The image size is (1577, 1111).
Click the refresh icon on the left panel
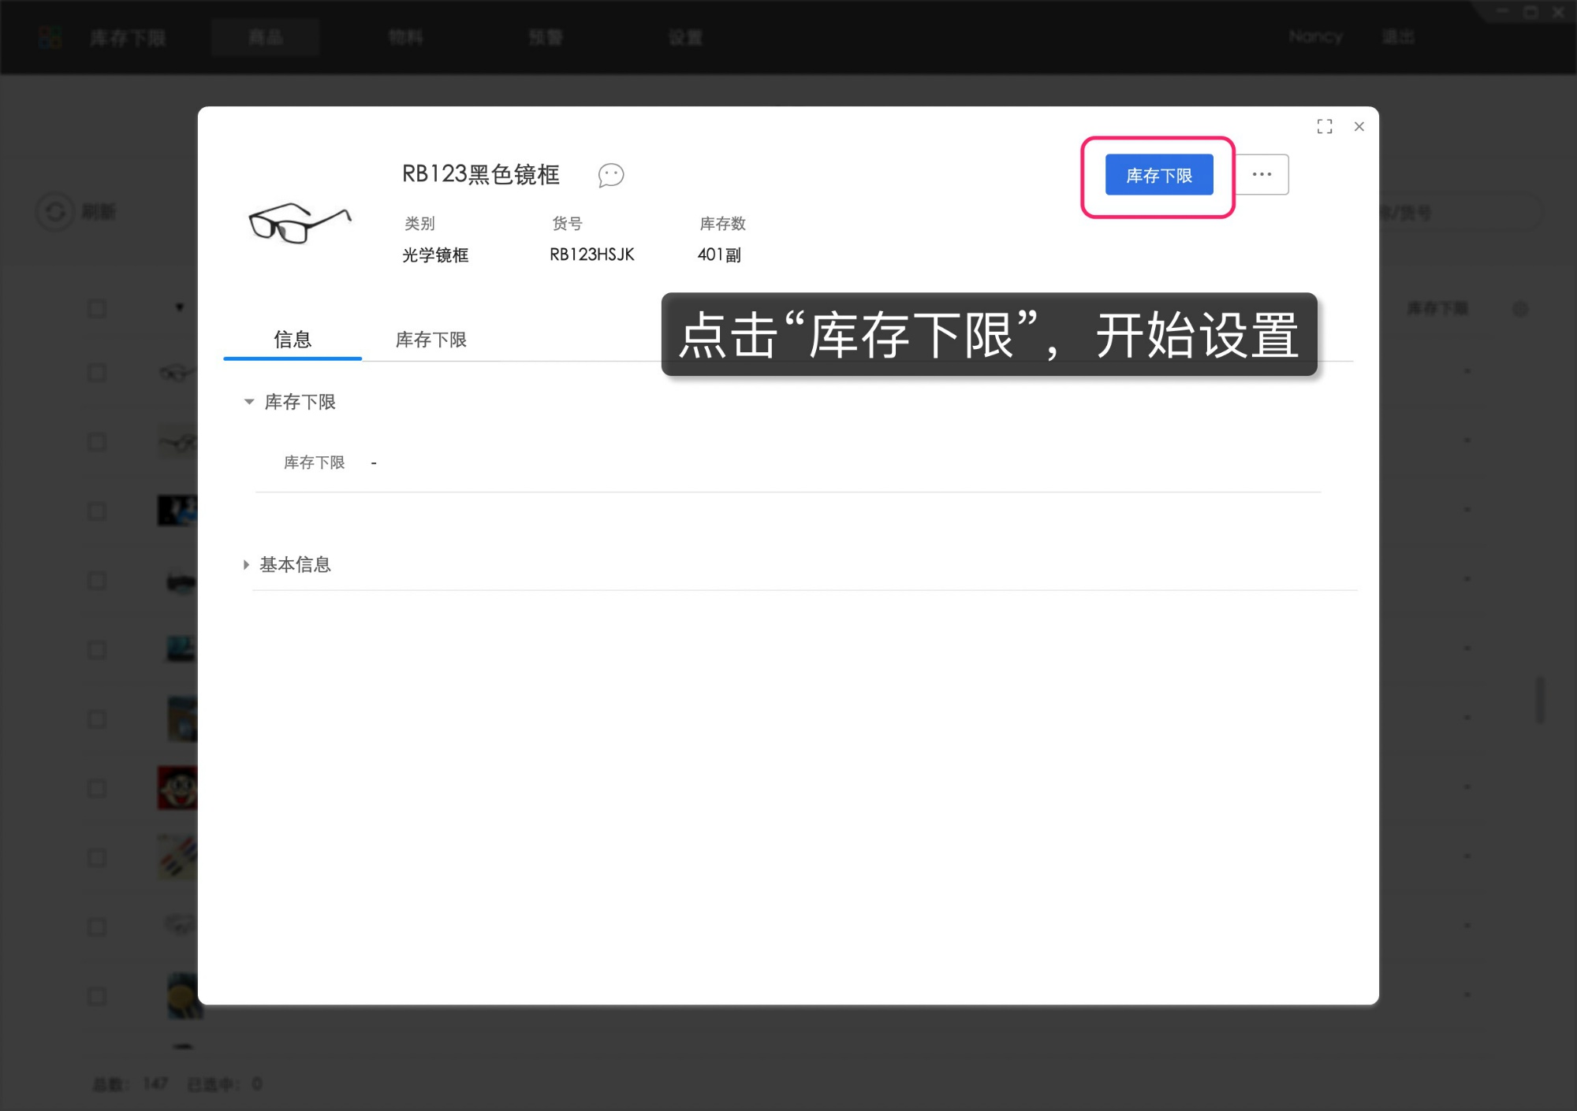[x=55, y=211]
